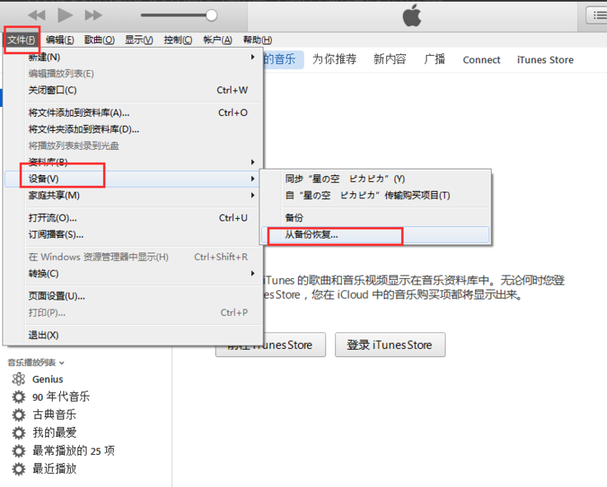Switch to the 广播 tab
Viewport: 607px width, 487px height.
[434, 59]
